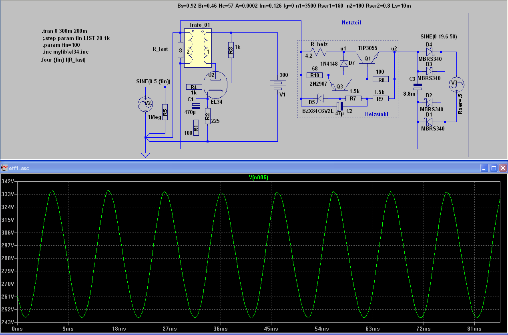Viewport: 508px width, 335px height.
Task: Click the etf1.asc waveform window title bar
Action: (x=240, y=168)
